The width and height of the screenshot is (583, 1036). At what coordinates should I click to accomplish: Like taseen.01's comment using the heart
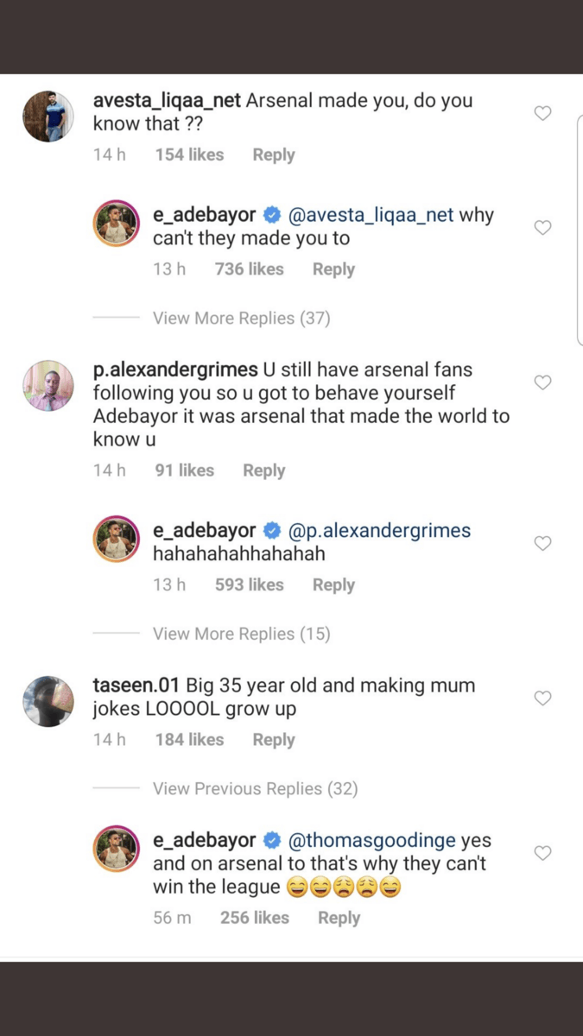point(542,698)
